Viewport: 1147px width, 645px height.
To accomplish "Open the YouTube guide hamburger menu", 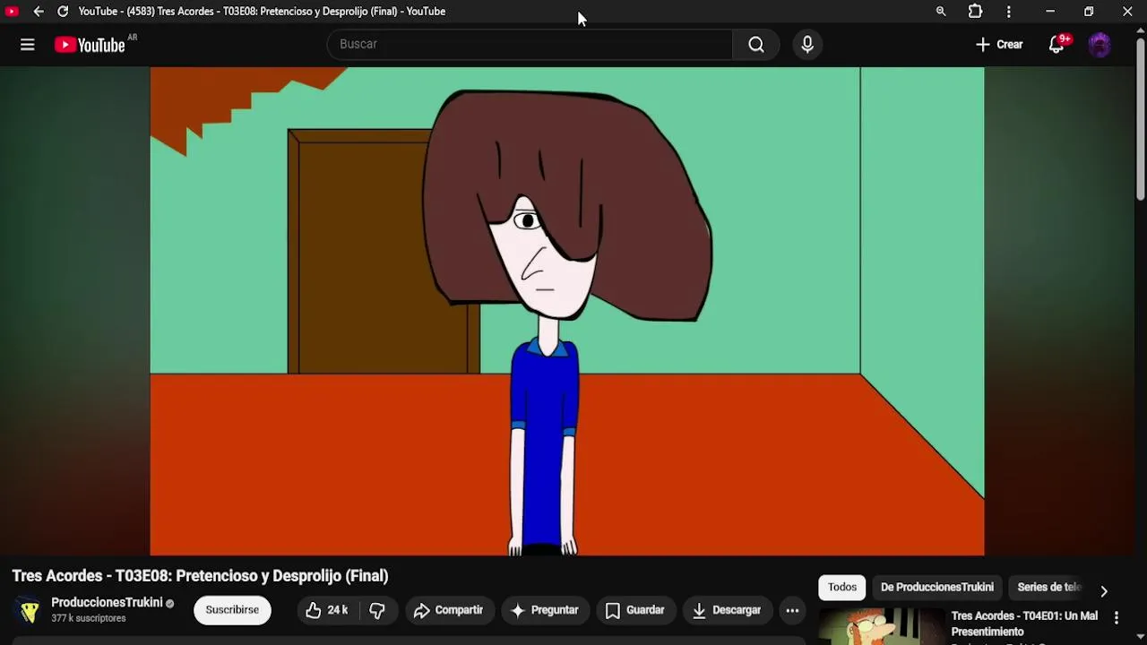I will point(28,45).
